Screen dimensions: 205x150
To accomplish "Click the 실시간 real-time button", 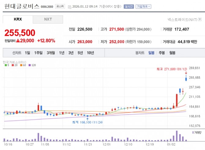I will click(x=129, y=6).
